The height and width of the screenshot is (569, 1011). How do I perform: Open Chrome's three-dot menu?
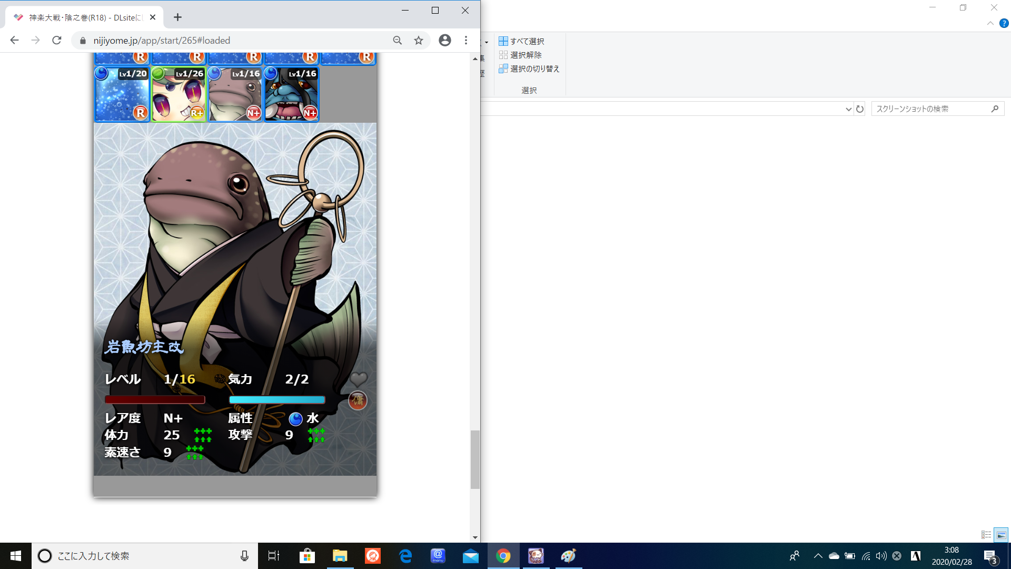pyautogui.click(x=466, y=41)
